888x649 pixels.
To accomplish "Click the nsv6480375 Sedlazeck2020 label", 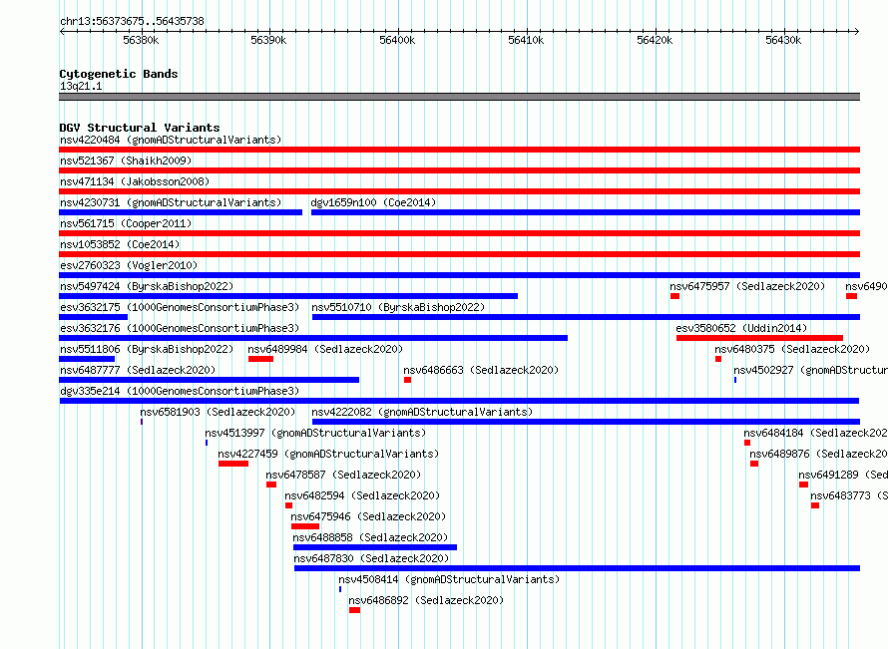I will click(792, 349).
